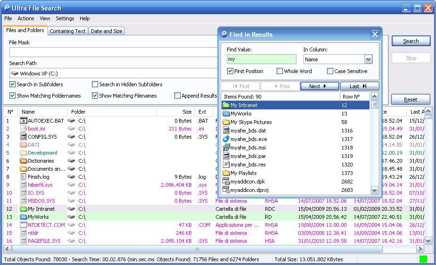Click the MyWorks folder icon in main list
The image size is (436, 265).
click(x=24, y=217)
